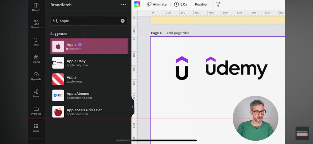This screenshot has width=313, height=144.
Task: Select the full udemy wordmark logo on canvas
Action: point(237,68)
